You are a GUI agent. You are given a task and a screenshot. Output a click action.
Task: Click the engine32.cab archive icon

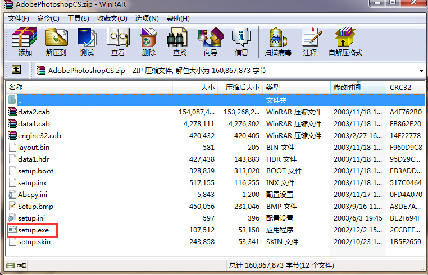click(x=12, y=135)
